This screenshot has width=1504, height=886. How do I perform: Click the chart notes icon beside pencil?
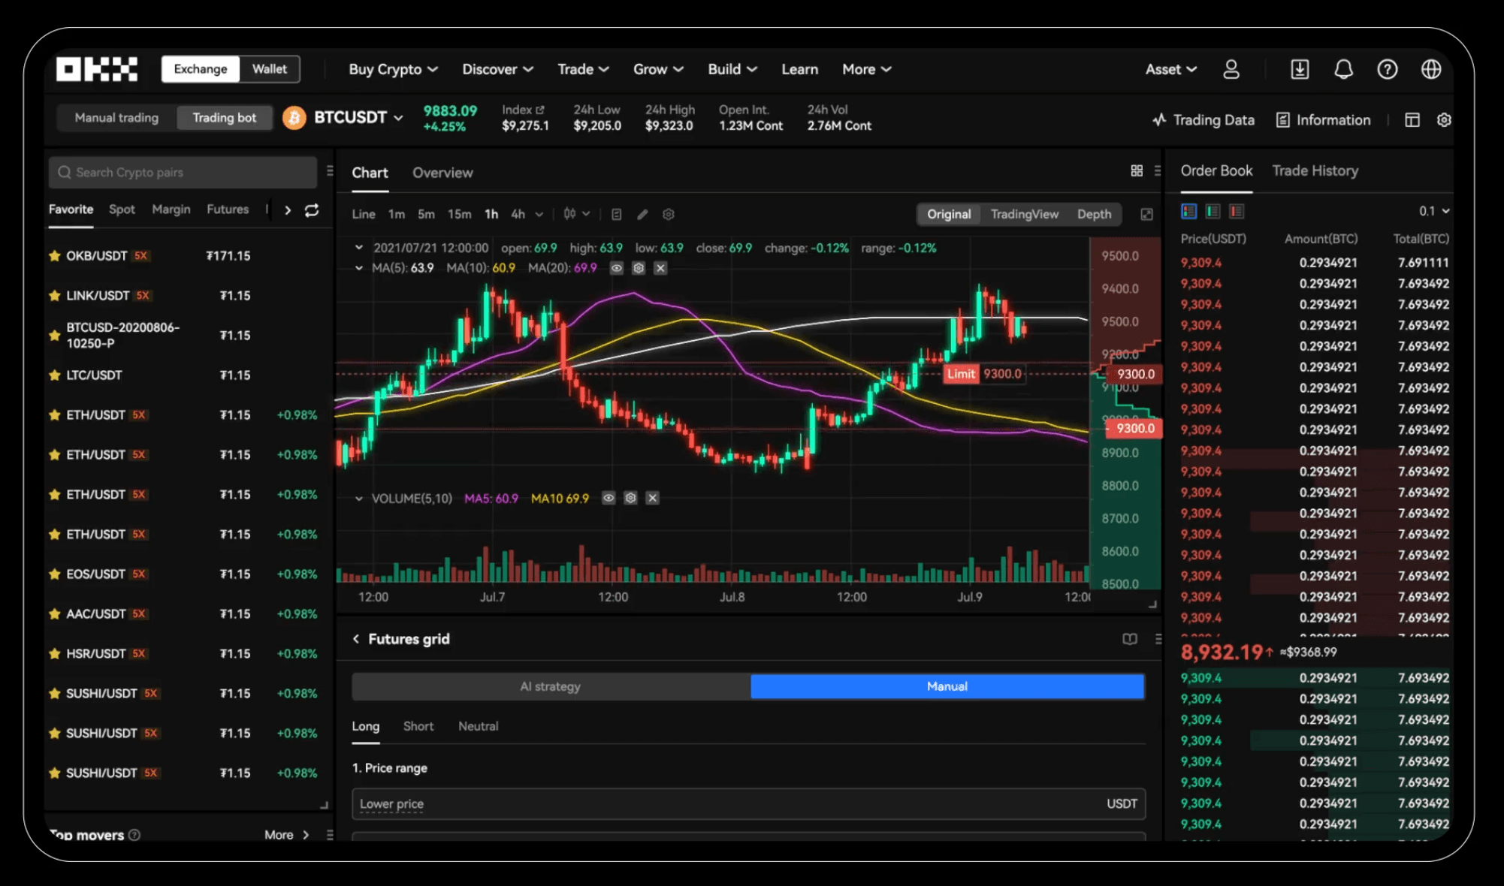pyautogui.click(x=616, y=215)
